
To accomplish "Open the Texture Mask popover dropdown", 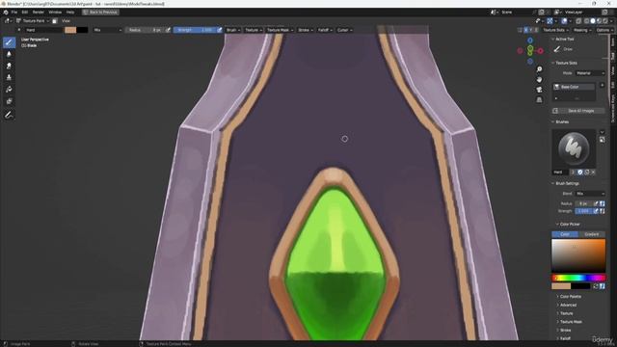I will pos(280,30).
